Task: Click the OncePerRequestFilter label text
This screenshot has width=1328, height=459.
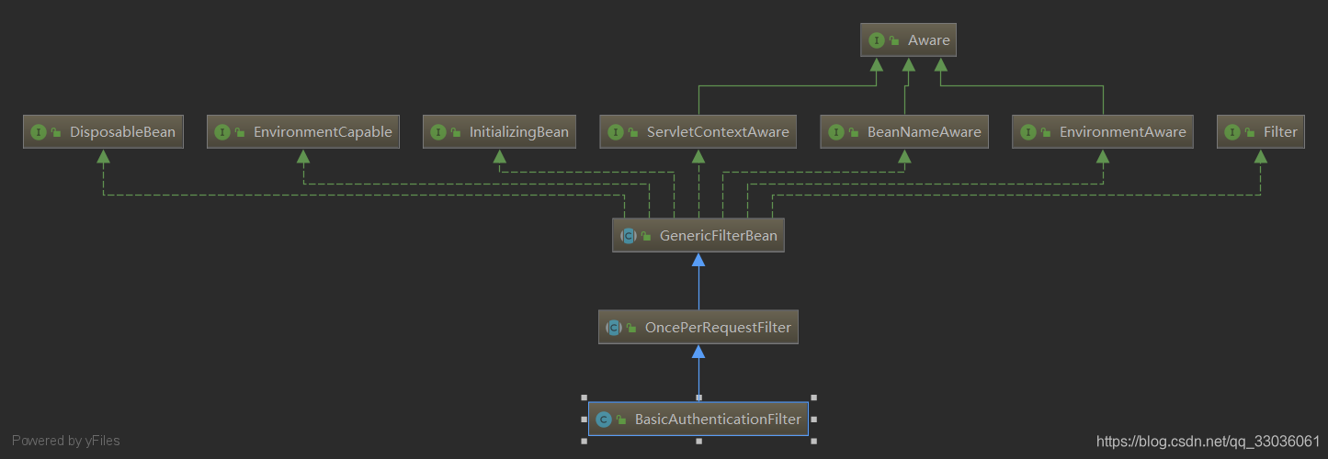Action: coord(718,328)
